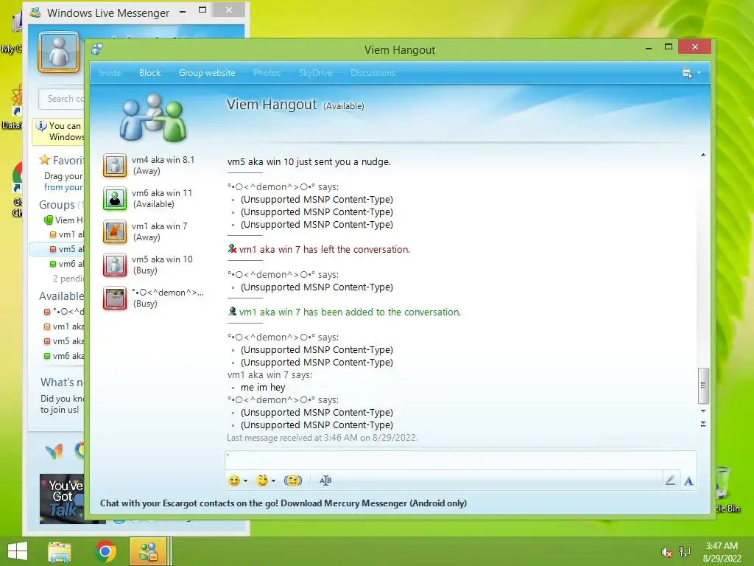The image size is (754, 566).
Task: Click Discussions in the toolbar
Action: click(x=373, y=73)
